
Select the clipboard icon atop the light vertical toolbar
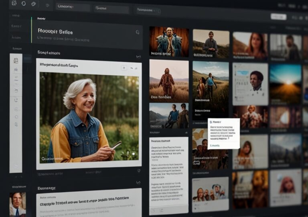pos(16,61)
